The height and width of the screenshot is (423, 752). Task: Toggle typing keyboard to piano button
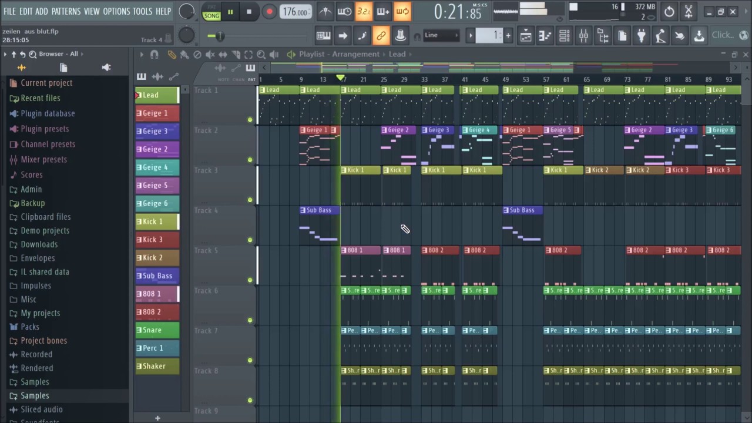[323, 36]
